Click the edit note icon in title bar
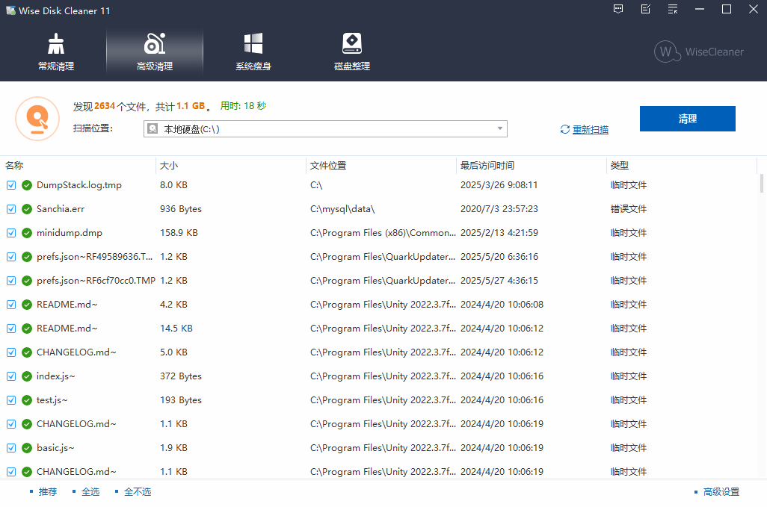The height and width of the screenshot is (507, 767). tap(646, 10)
